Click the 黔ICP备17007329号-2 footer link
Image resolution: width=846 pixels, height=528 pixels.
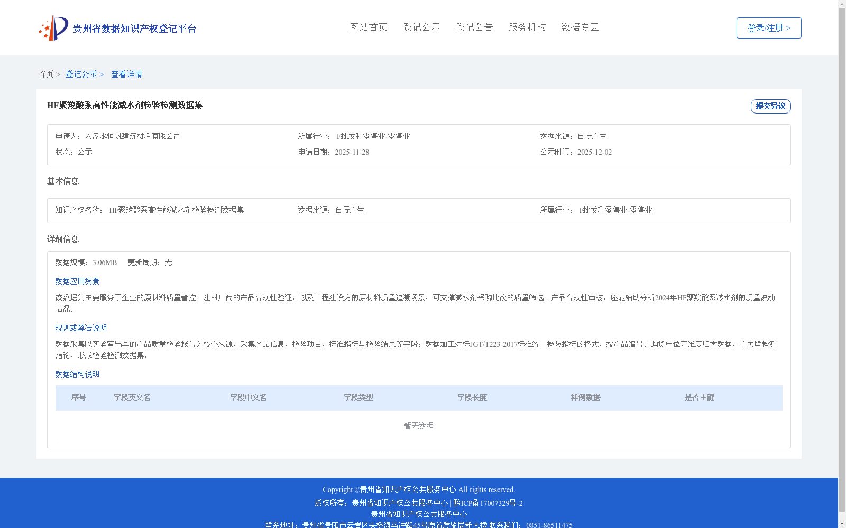click(x=488, y=503)
